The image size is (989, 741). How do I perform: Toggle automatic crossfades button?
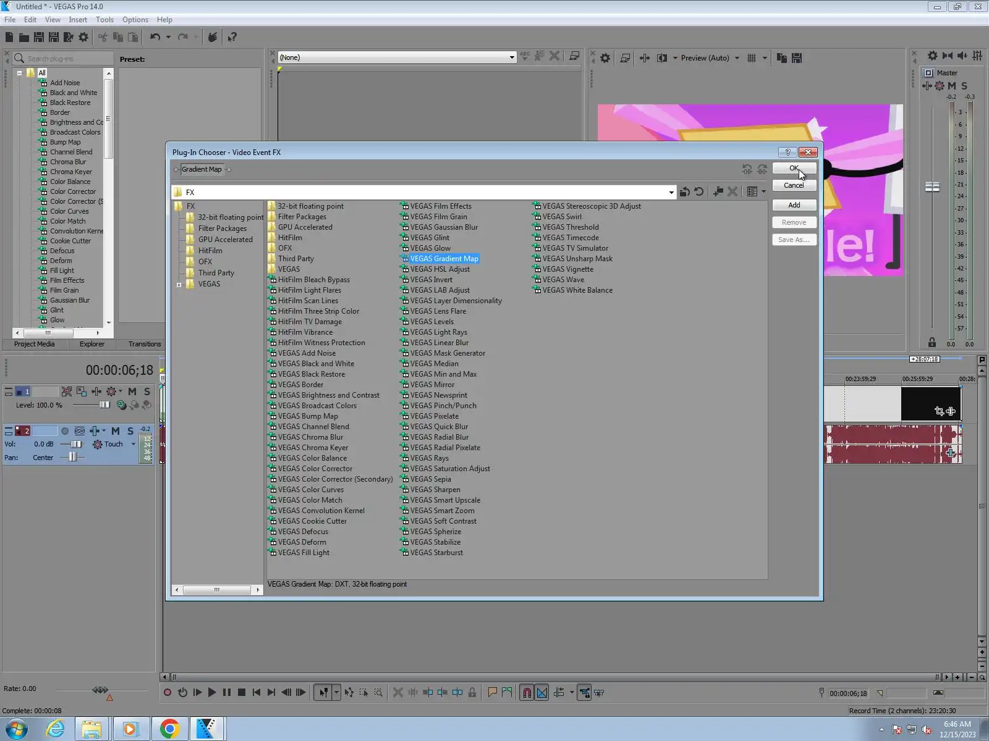click(541, 693)
